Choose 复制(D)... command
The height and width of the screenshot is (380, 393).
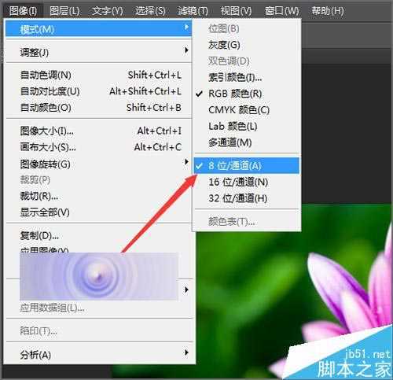coord(99,235)
